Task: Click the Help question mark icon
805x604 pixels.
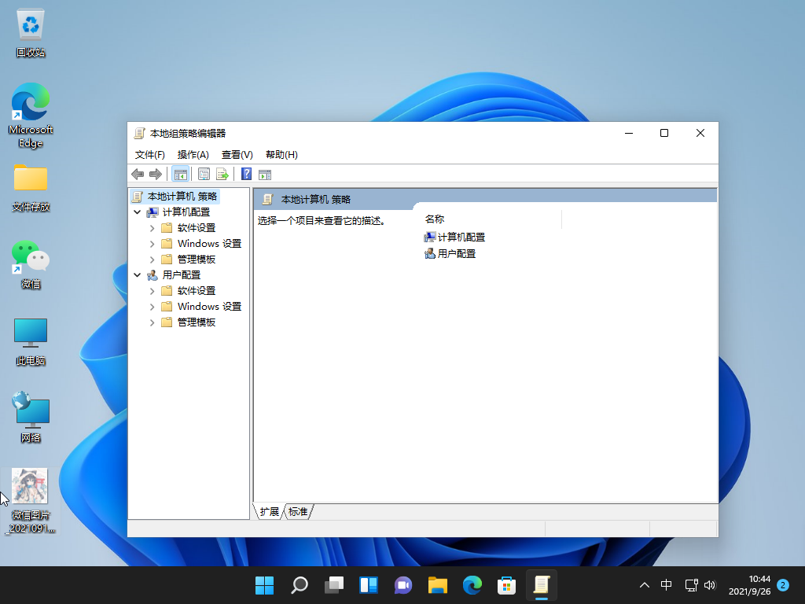Action: [245, 174]
